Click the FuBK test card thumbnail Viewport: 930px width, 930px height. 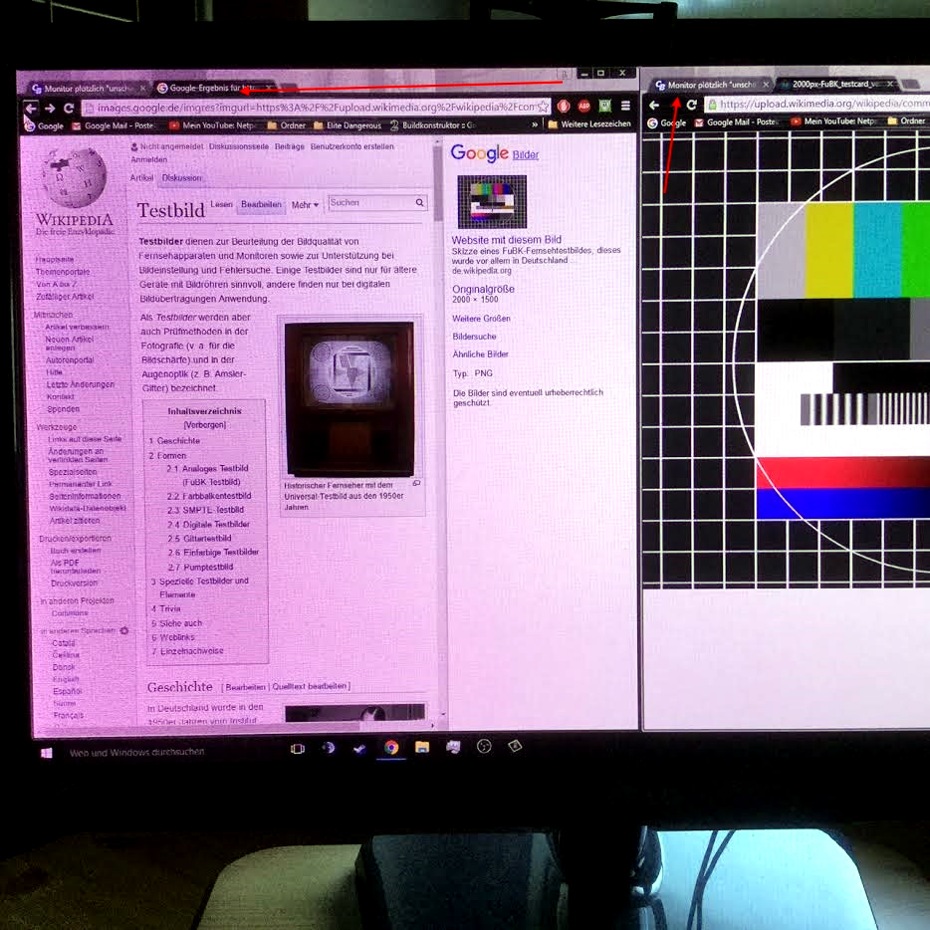click(x=492, y=202)
